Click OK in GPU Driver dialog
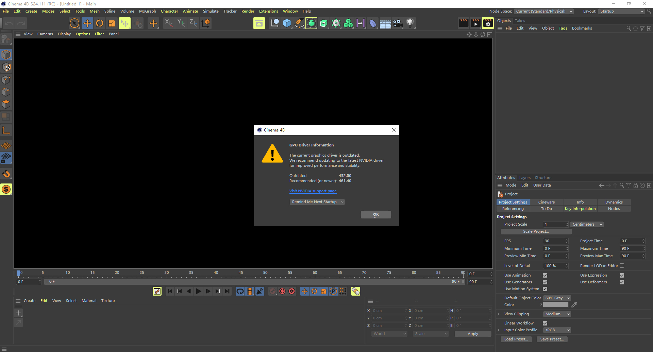This screenshot has width=653, height=352. point(376,214)
